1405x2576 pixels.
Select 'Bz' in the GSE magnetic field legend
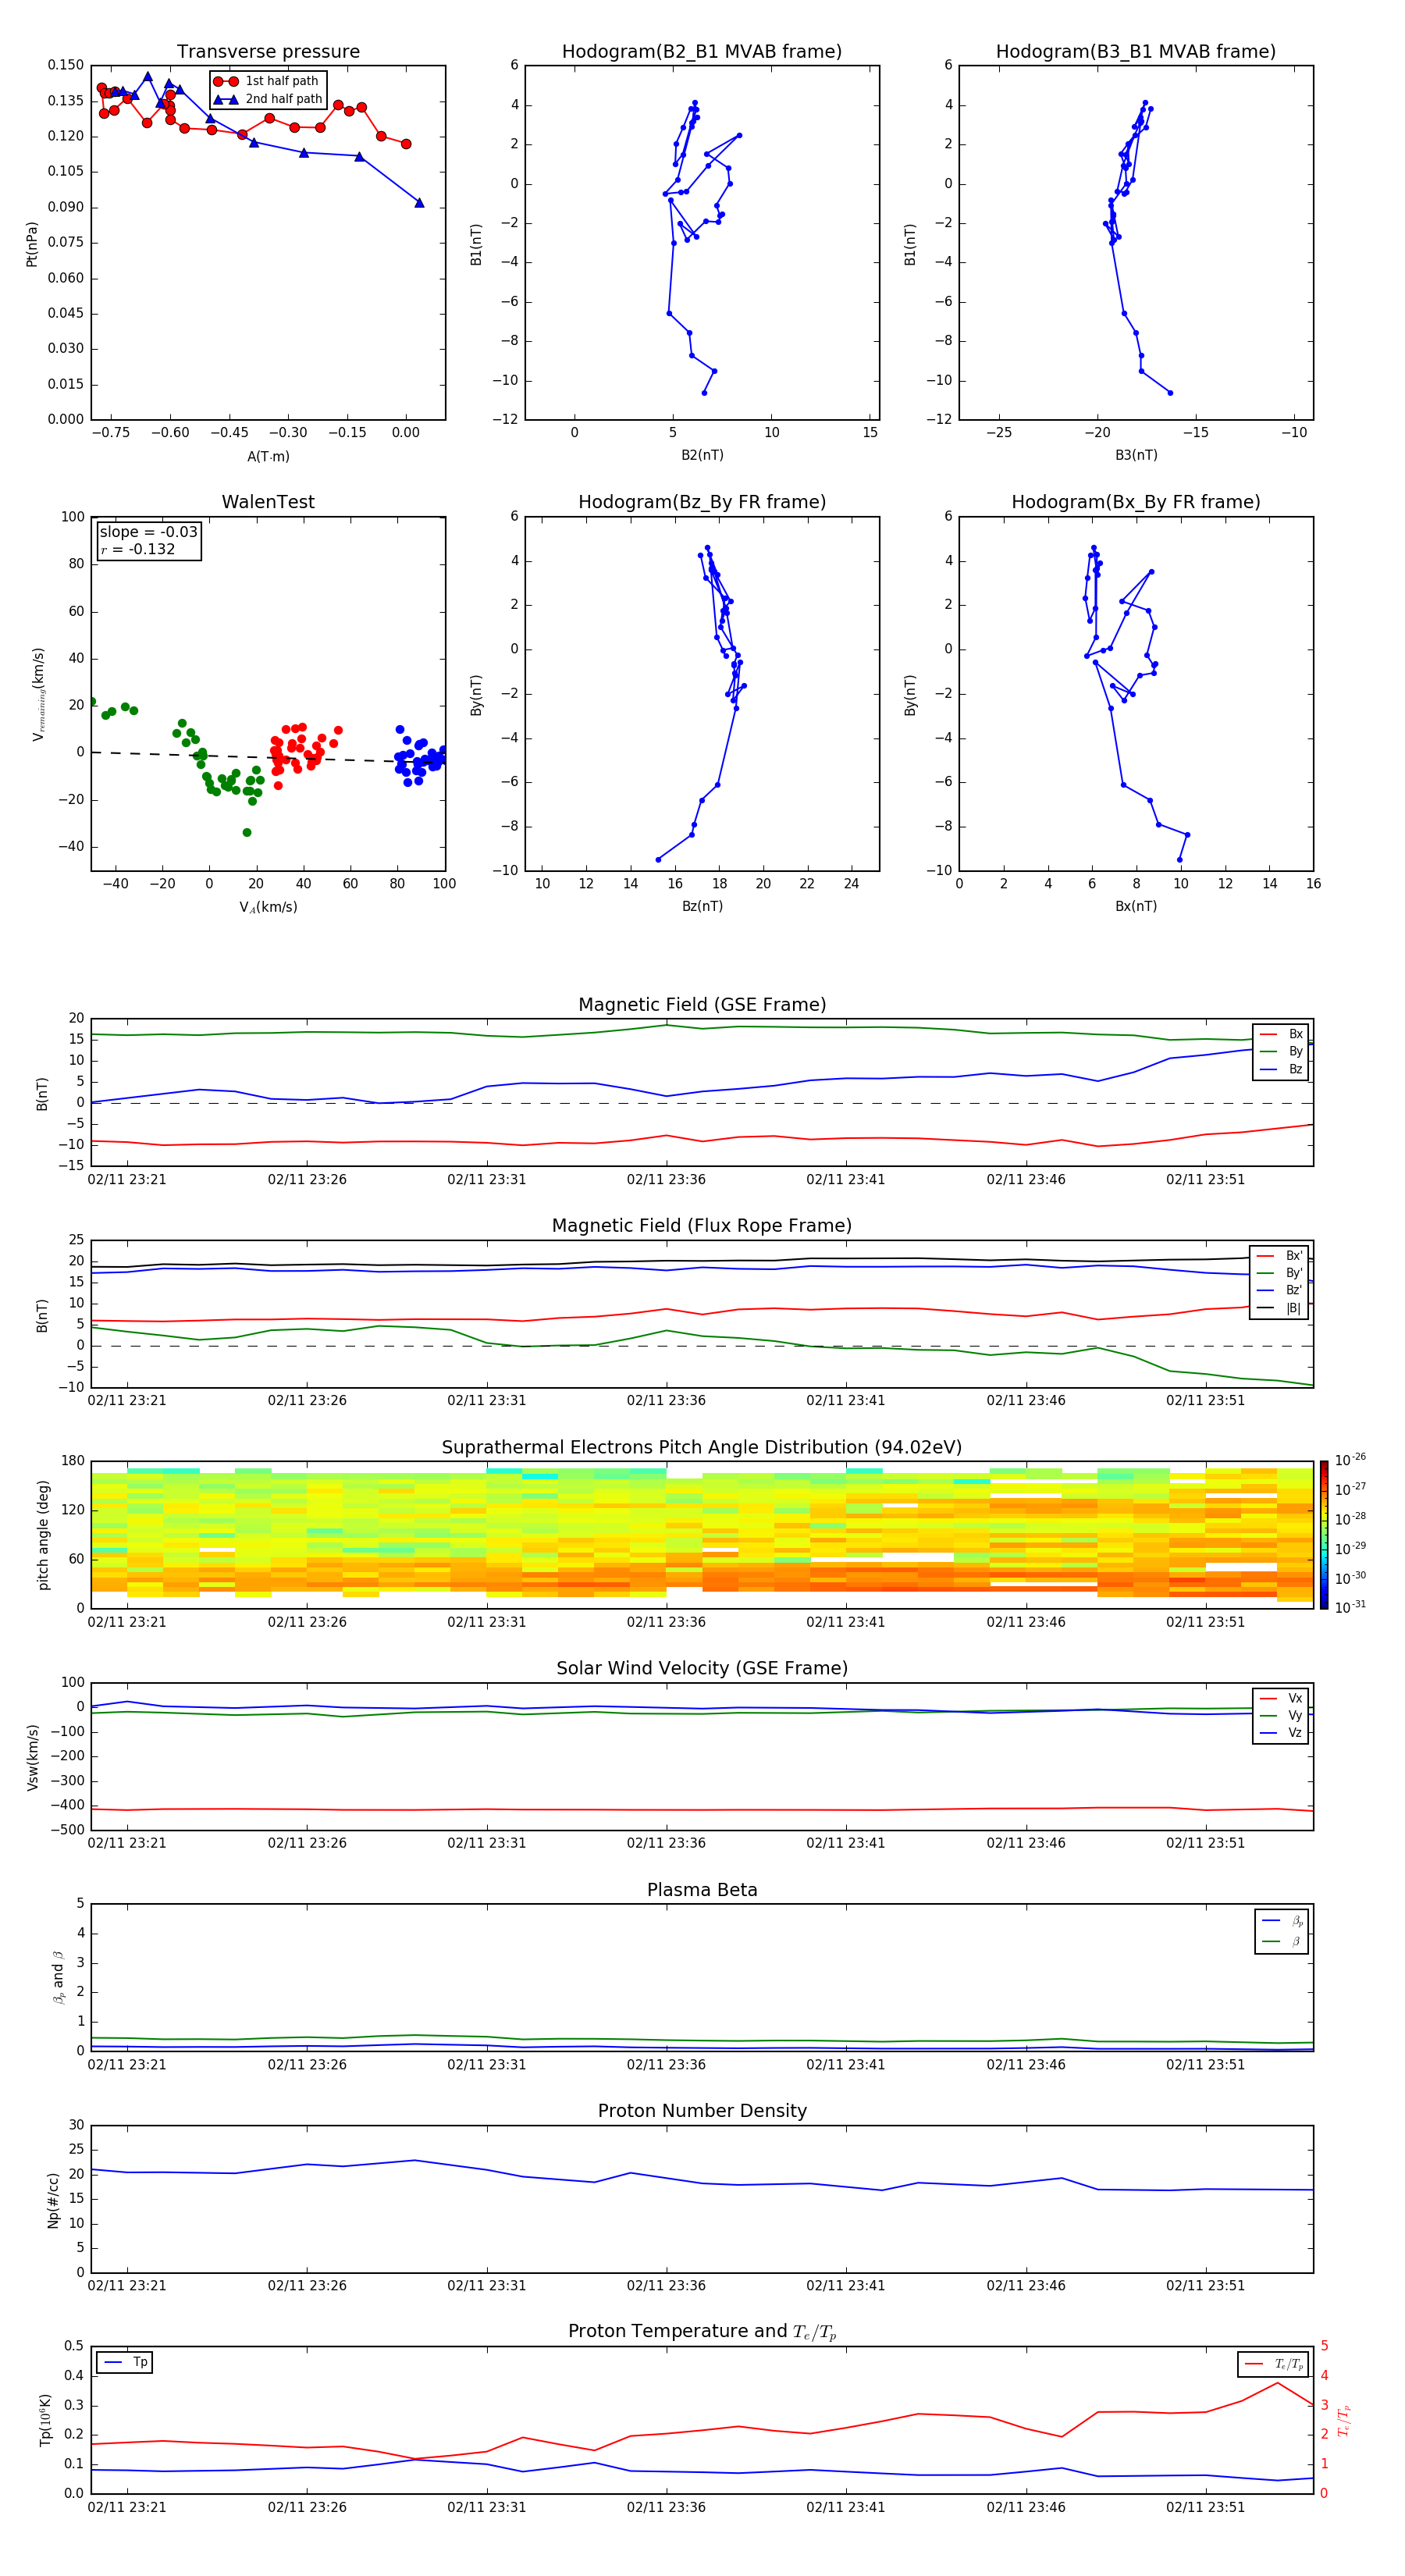click(1281, 1069)
